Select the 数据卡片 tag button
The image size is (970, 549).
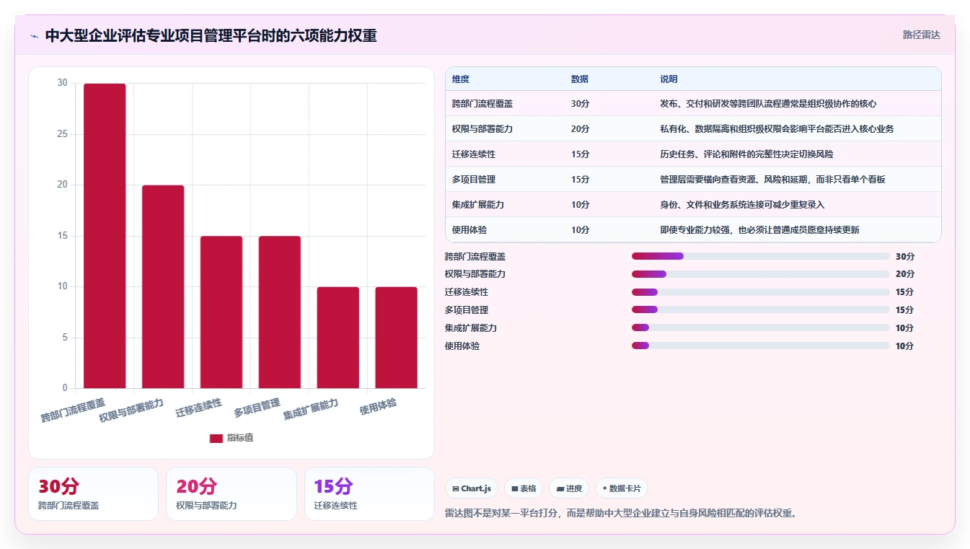pos(621,488)
